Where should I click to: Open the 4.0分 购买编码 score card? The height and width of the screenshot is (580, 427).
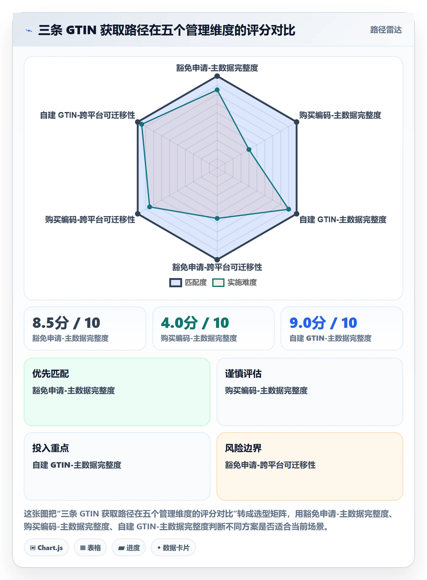click(213, 328)
